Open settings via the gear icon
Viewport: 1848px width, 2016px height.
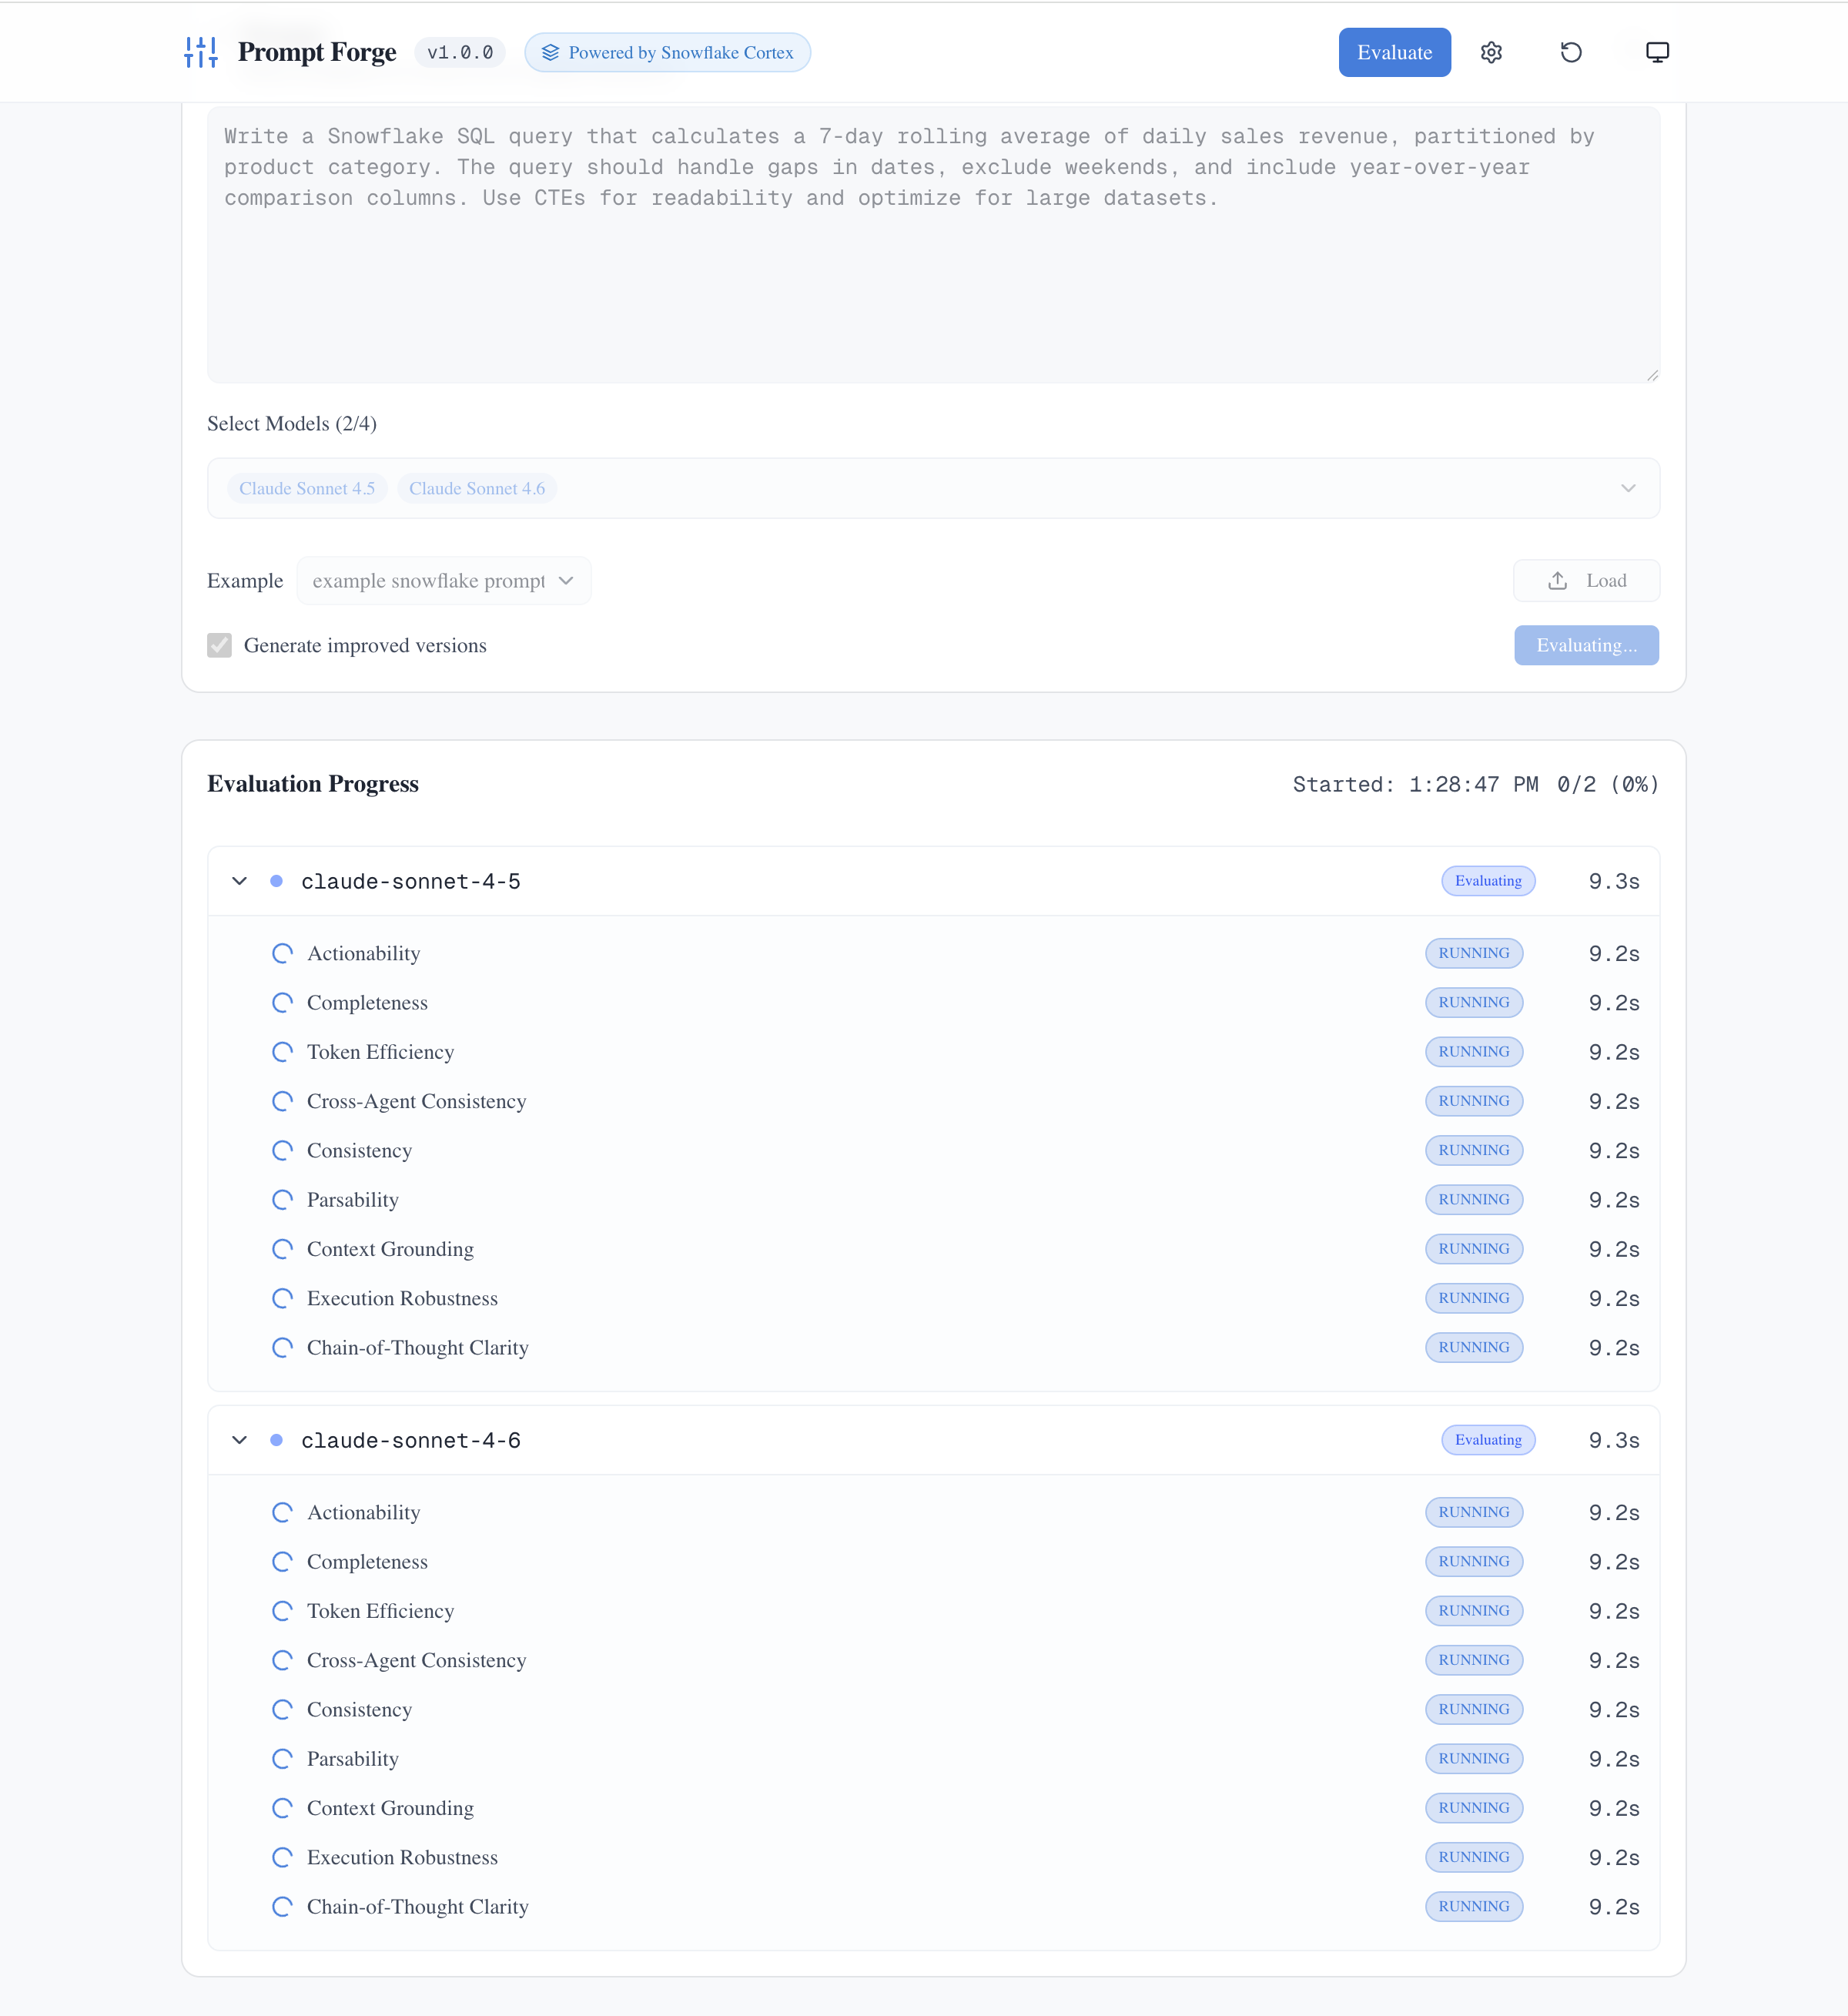(1491, 52)
